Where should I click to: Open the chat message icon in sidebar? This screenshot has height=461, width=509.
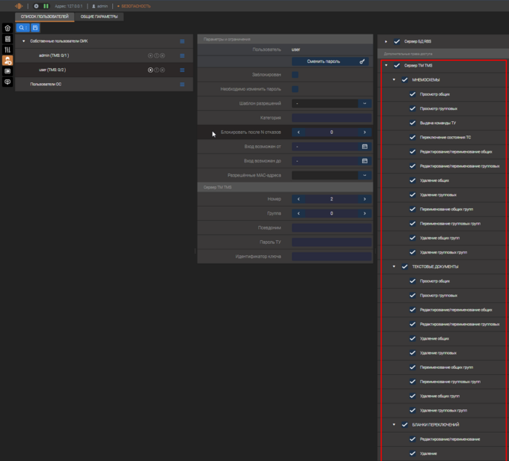[x=7, y=82]
